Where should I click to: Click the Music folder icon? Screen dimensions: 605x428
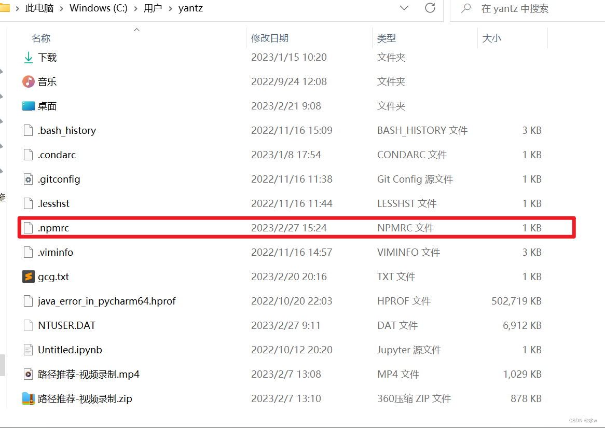[x=28, y=81]
